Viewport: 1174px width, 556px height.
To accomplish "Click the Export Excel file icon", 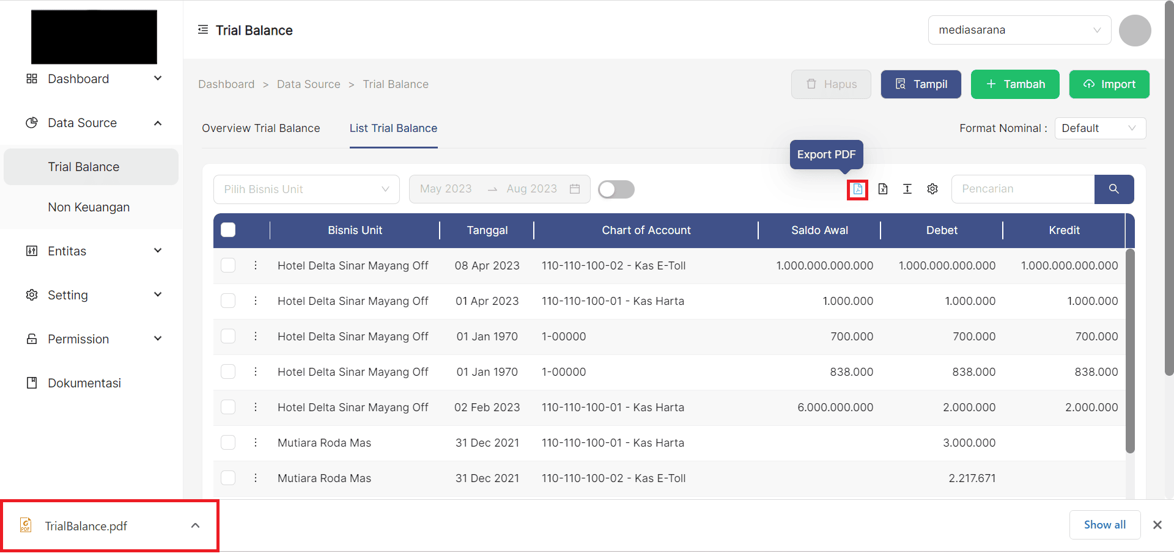I will click(882, 189).
